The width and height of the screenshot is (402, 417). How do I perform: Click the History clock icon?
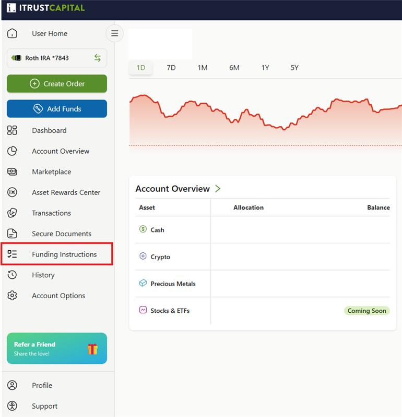[12, 275]
